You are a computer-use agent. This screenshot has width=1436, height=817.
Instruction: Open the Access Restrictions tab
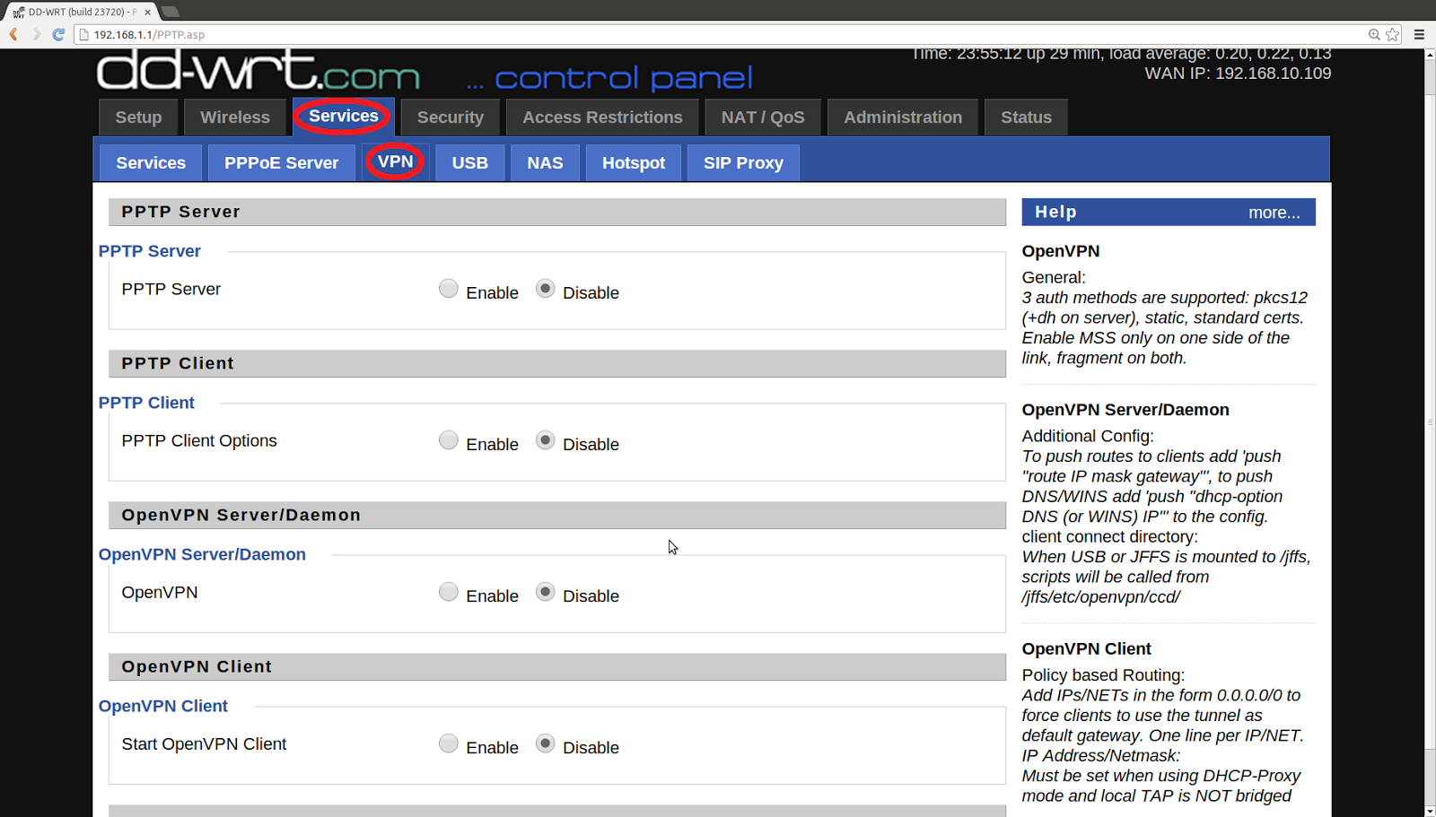click(602, 117)
